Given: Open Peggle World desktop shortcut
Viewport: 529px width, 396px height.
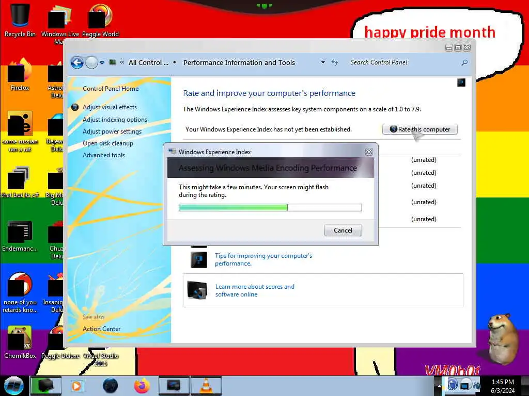Looking at the screenshot, I should (x=100, y=20).
